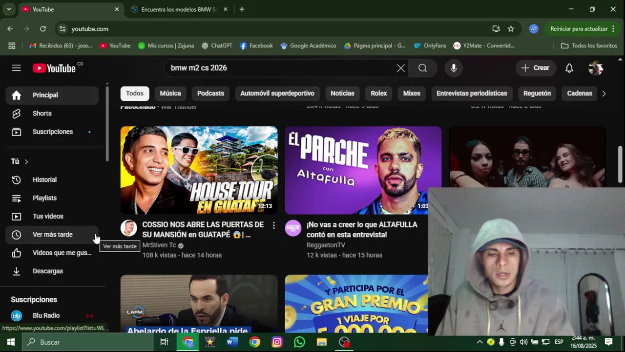
Task: Open Playlists in sidebar
Action: (52, 198)
